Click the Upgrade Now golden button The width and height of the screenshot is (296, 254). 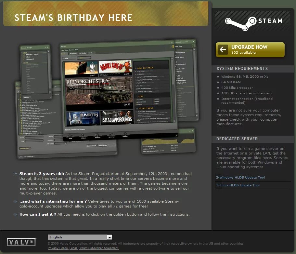(250, 49)
